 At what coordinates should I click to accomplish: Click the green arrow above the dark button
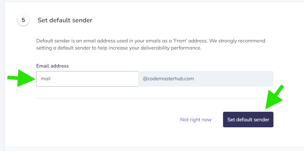(274, 98)
